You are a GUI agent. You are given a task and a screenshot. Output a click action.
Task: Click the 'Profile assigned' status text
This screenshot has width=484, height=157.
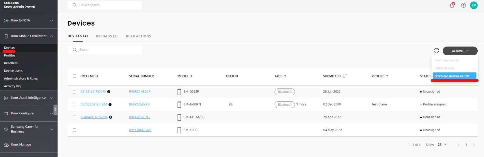tap(434, 104)
